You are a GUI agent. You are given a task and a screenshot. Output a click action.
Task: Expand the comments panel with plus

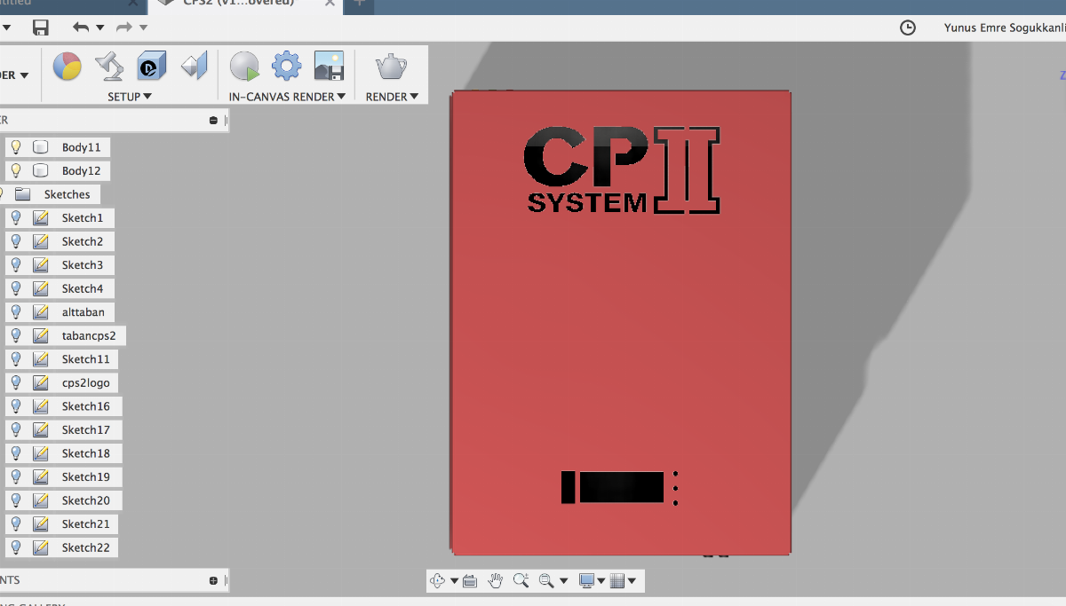pyautogui.click(x=213, y=580)
